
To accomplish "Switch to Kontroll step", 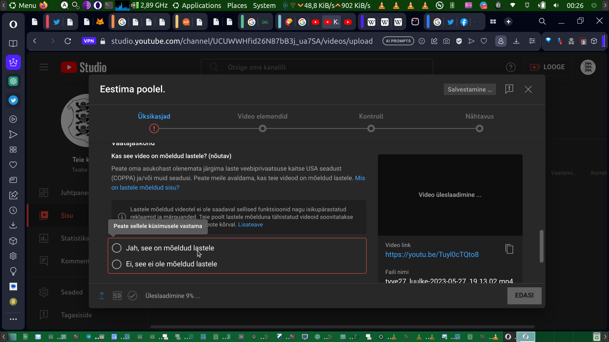I will (x=371, y=122).
